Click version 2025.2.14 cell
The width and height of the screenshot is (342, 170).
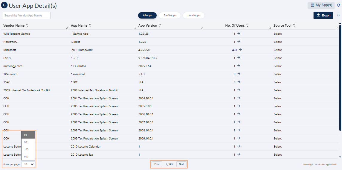click(145, 66)
